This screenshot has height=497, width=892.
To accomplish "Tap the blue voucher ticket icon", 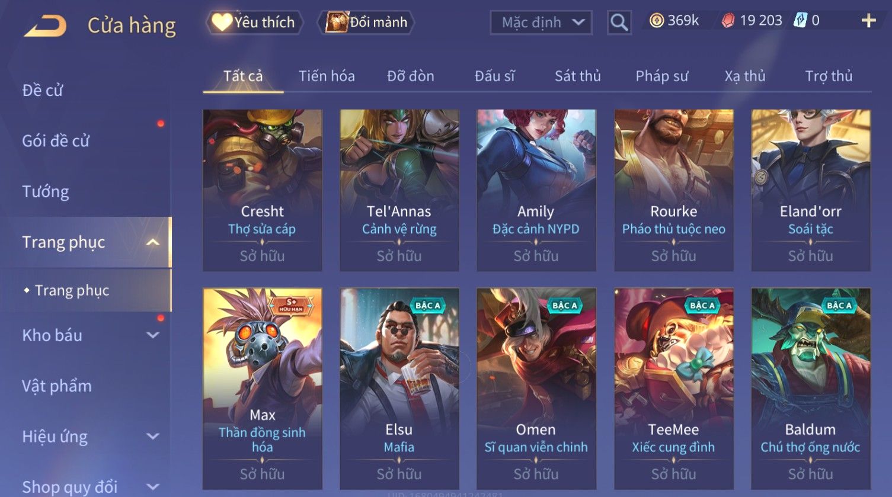I will [x=800, y=21].
